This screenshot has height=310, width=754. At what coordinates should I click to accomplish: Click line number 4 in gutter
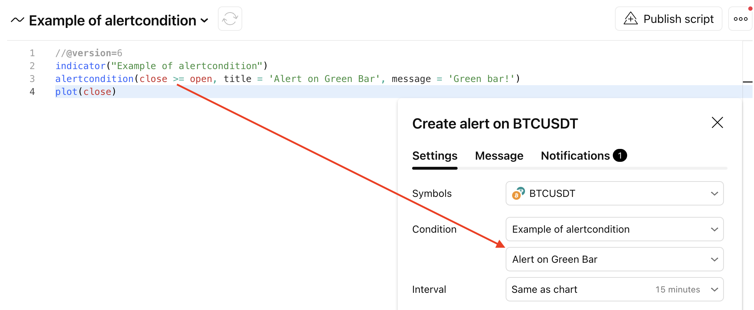[32, 92]
